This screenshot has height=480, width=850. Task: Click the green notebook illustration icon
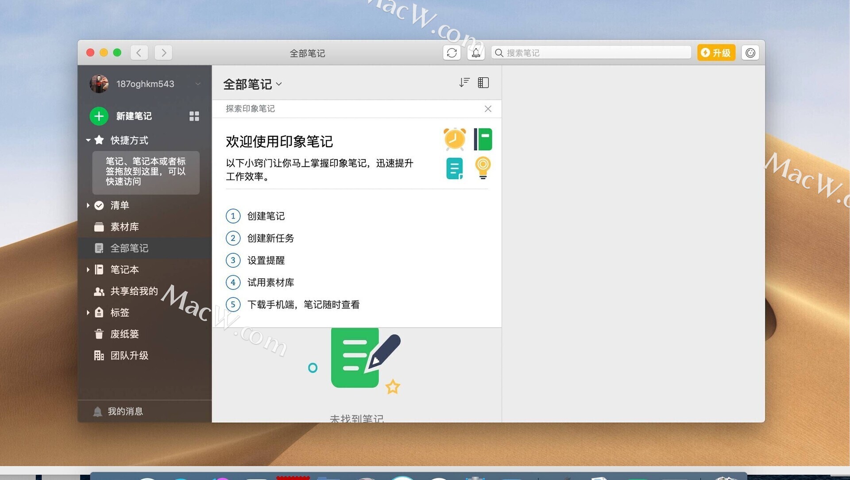(x=483, y=139)
